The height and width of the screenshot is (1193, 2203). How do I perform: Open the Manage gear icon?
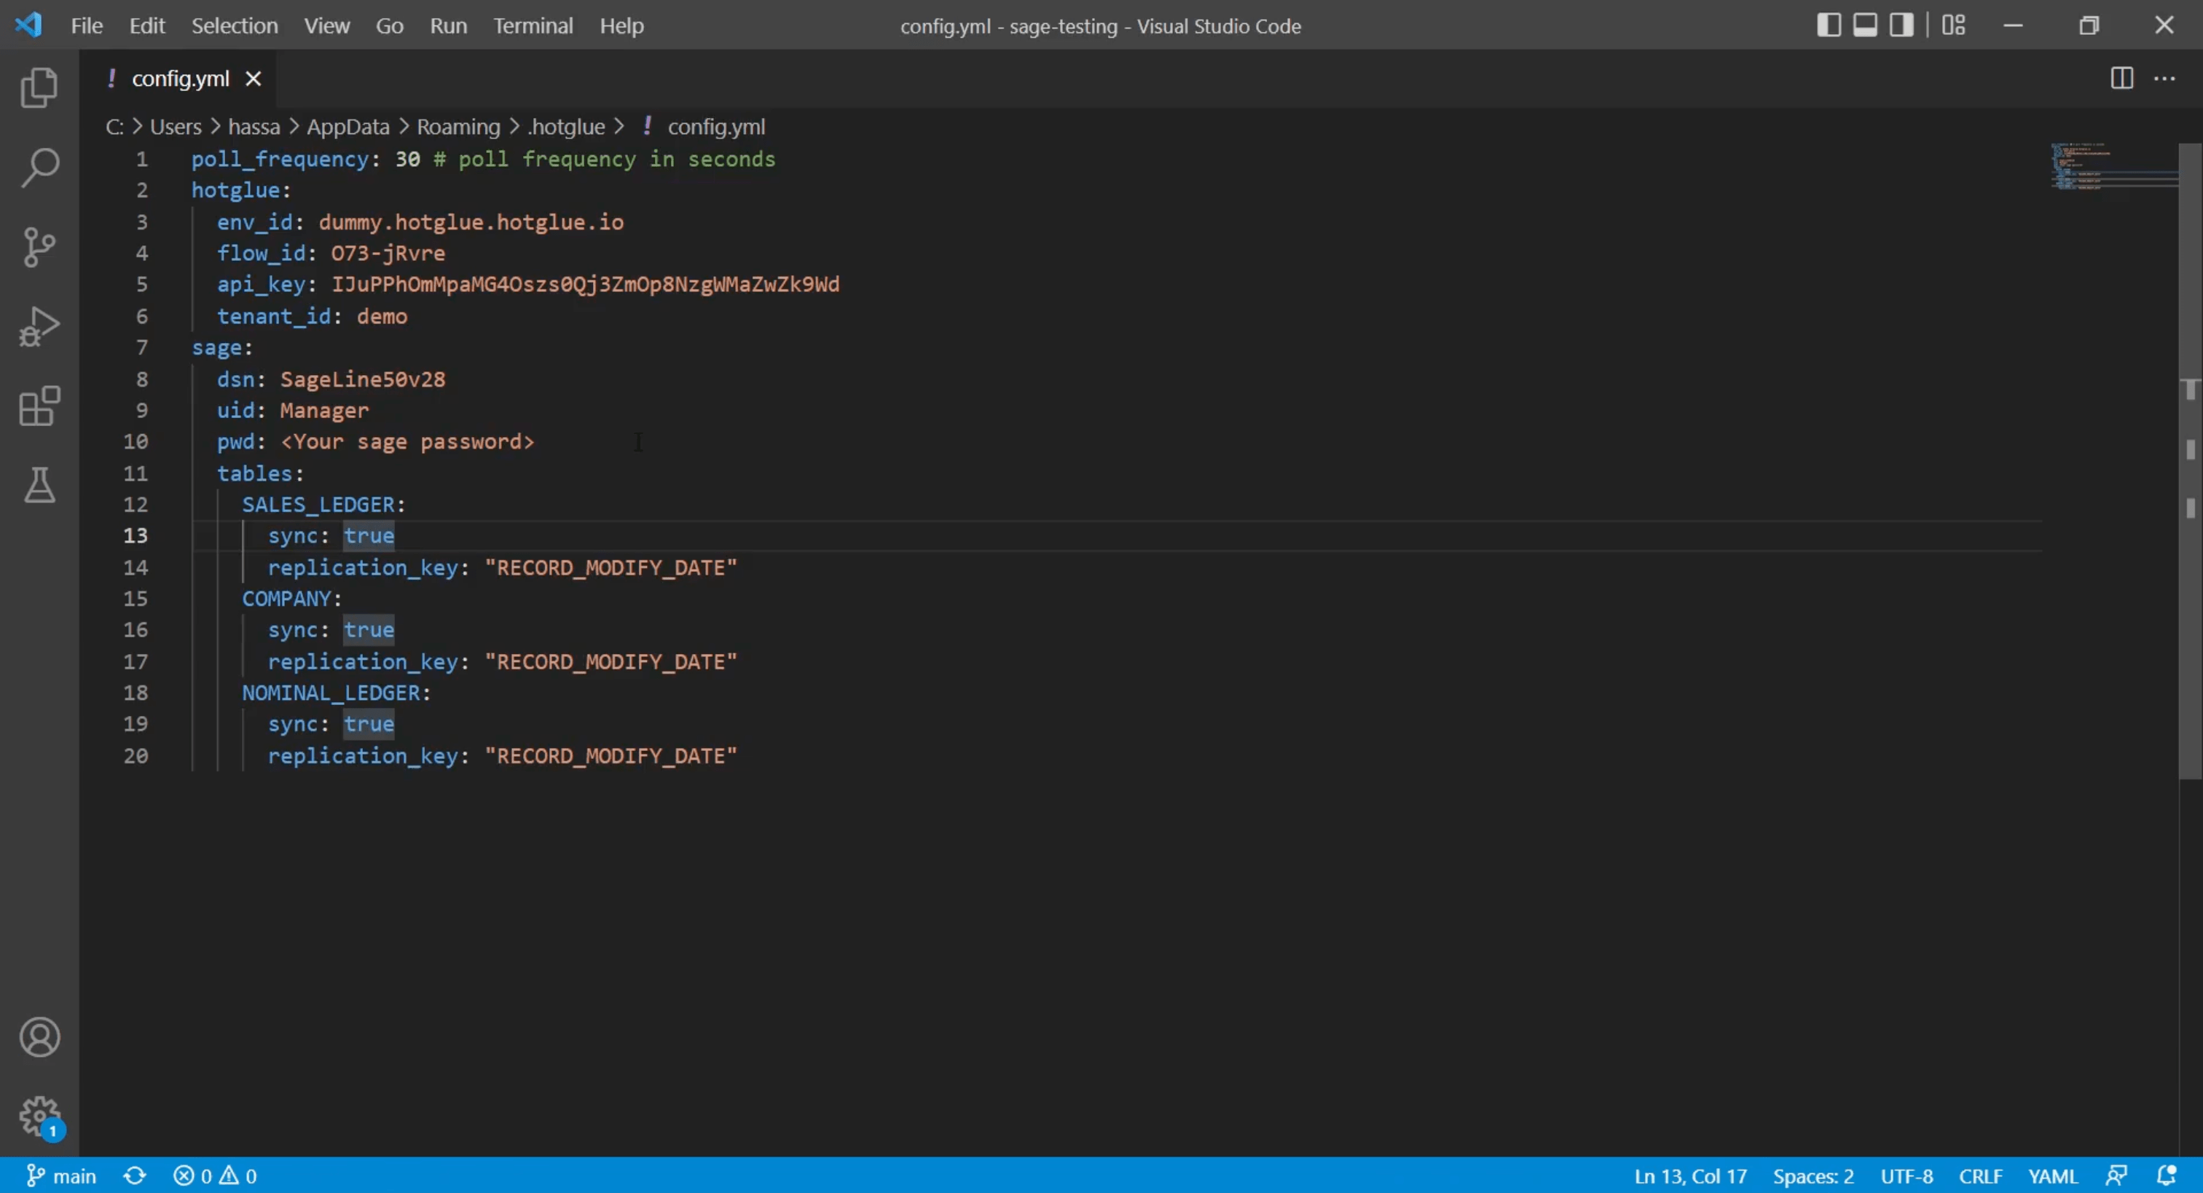39,1116
